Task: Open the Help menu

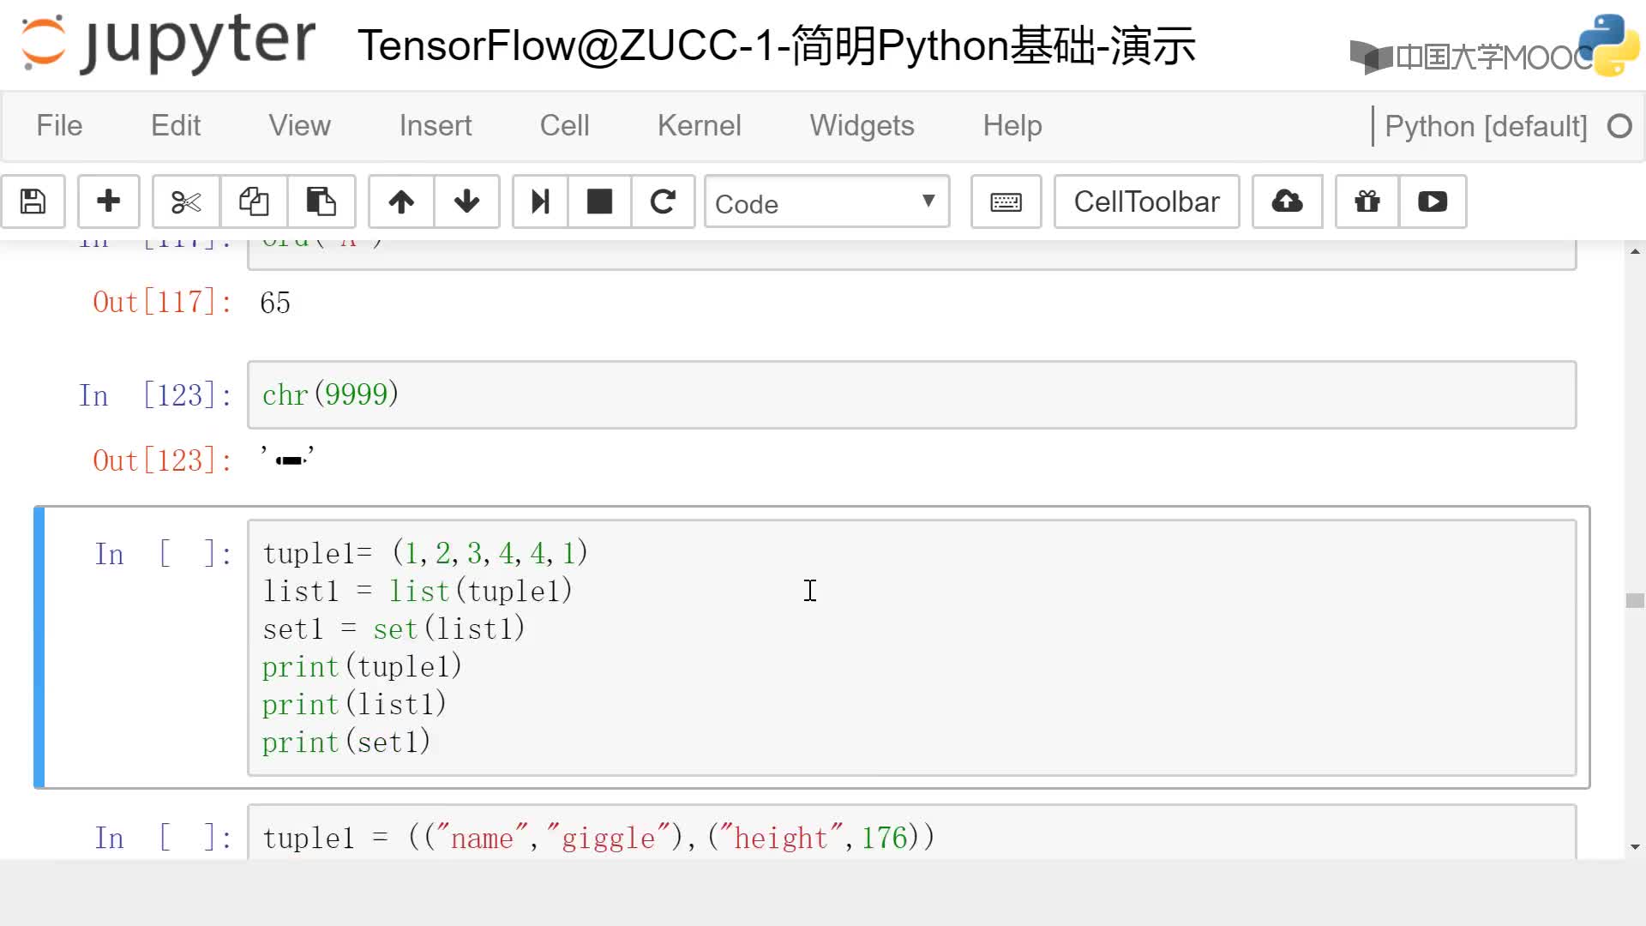Action: 1012,126
